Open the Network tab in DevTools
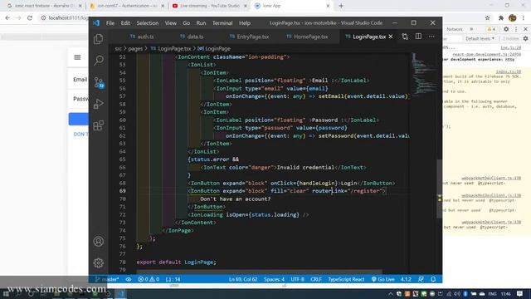This screenshot has height=299, width=531. click(455, 30)
